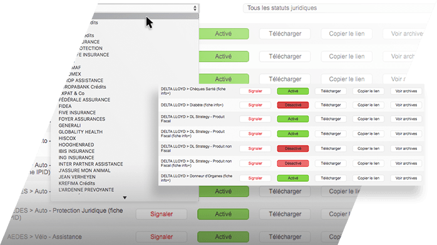The height and width of the screenshot is (245, 437).
Task: Click Signaler for DELTA LLOYD Diabète
Action: click(x=255, y=105)
